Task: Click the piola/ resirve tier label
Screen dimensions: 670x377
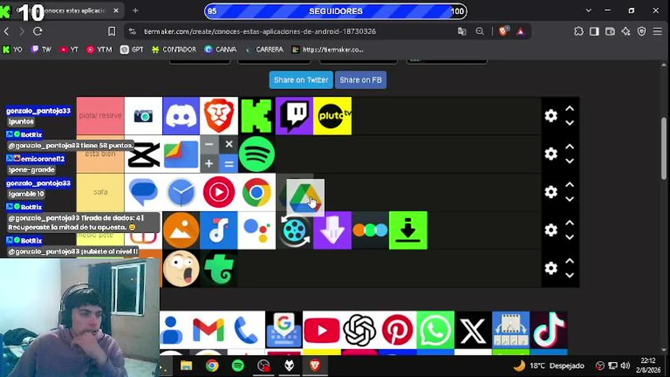Action: (x=100, y=116)
